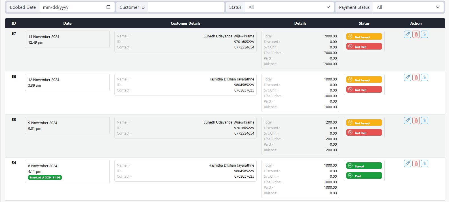Click the Not Served badge for booking 55
Viewport: 449px width, 202px height.
click(364, 123)
